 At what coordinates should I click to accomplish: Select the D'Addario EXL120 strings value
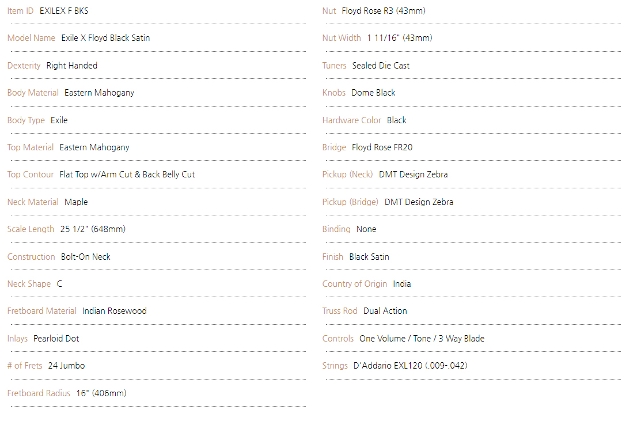(410, 366)
